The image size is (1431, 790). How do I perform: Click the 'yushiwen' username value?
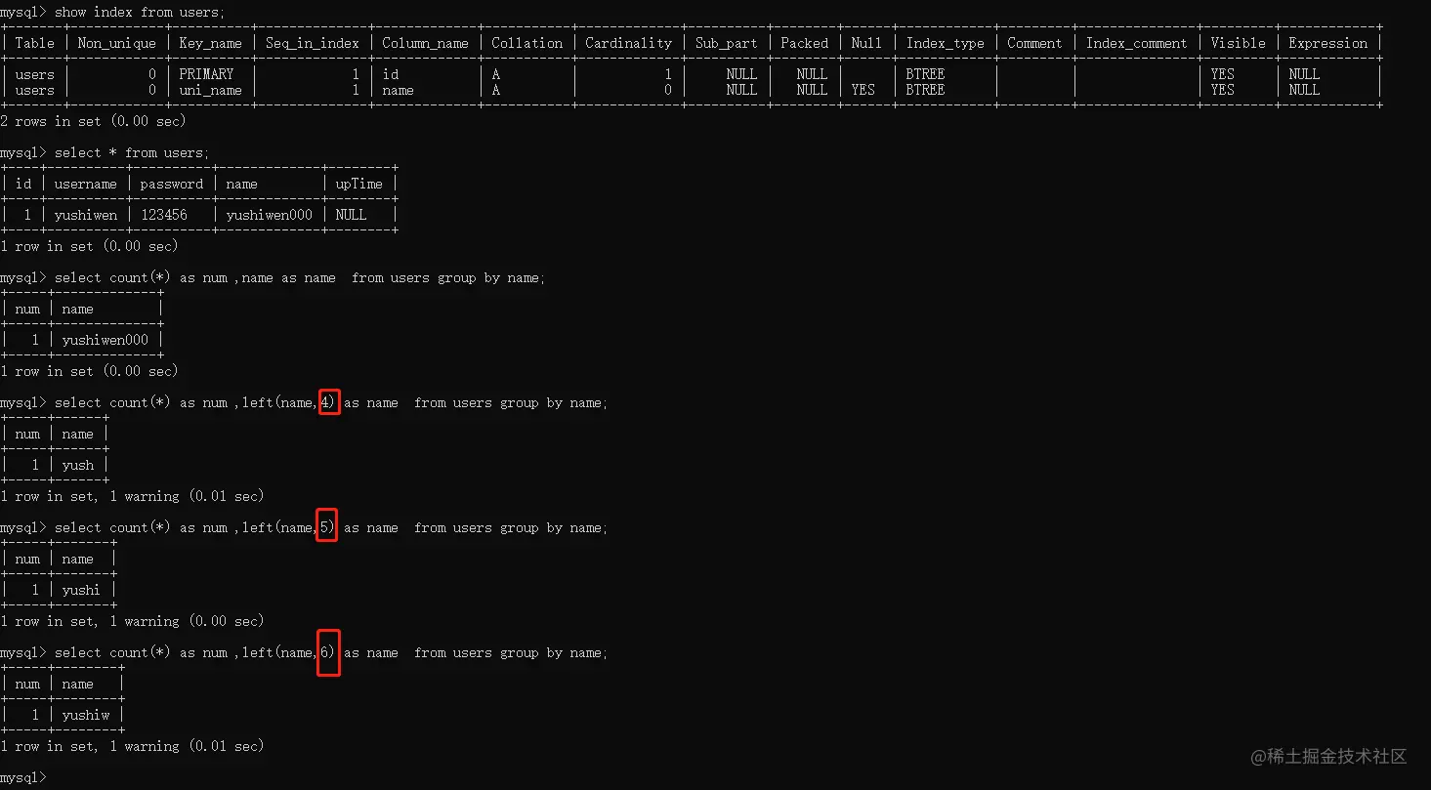[85, 215]
